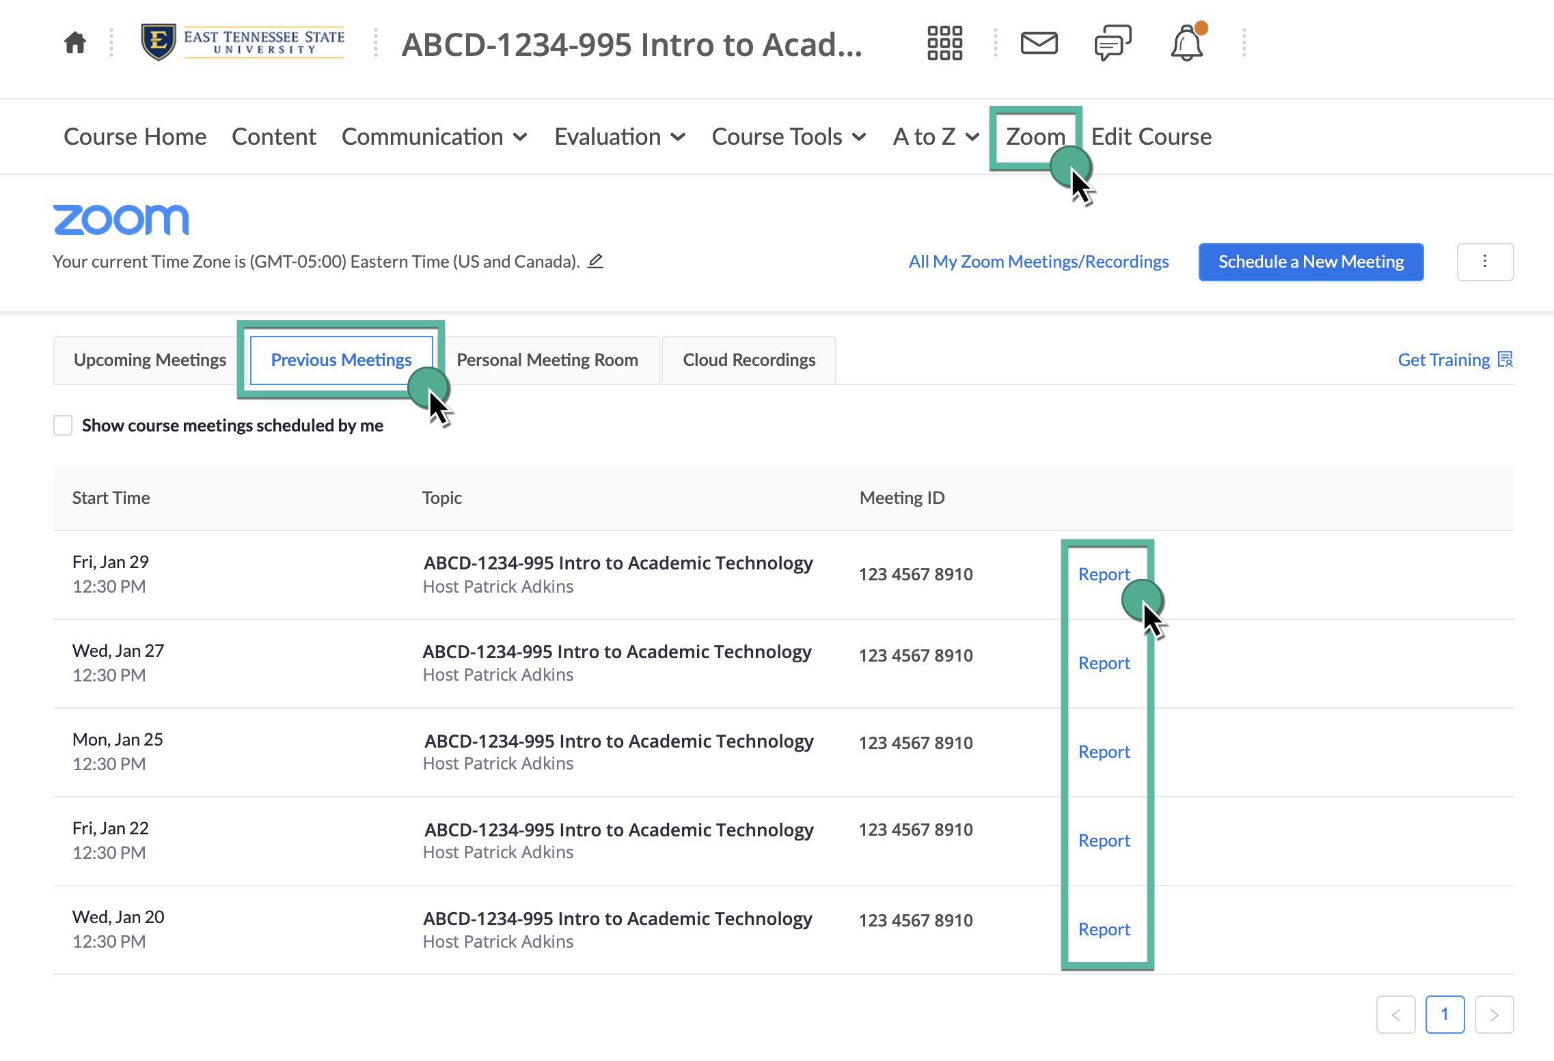Click the three-dot more options button

coord(1485,262)
